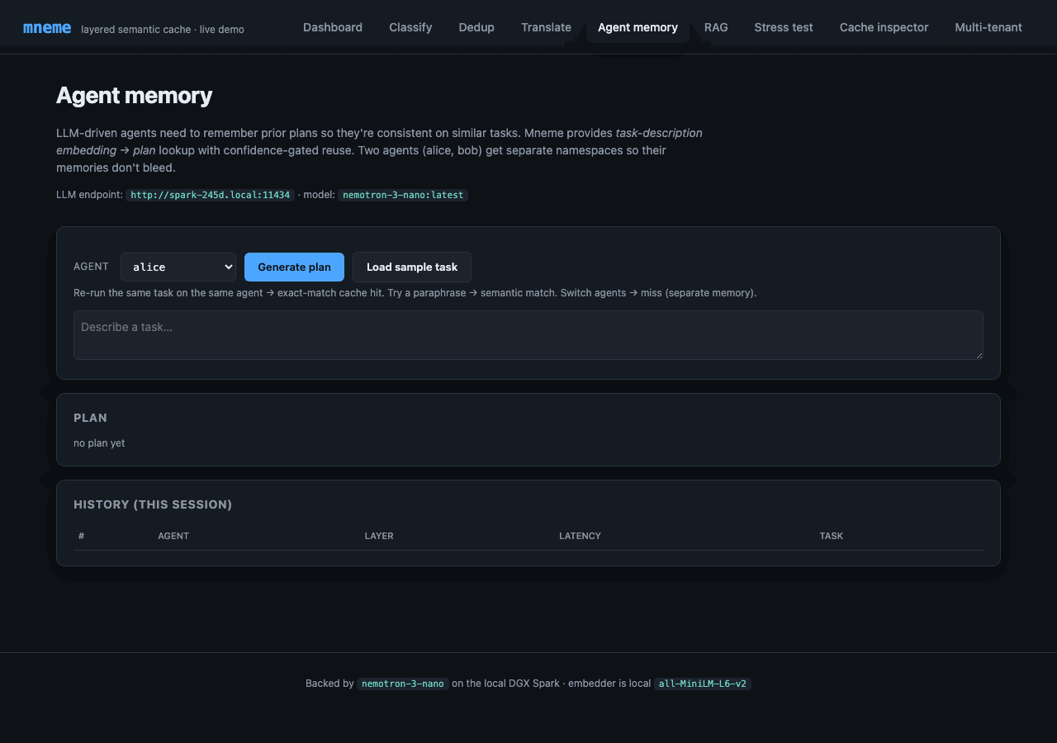
Task: Click the AGENT label beside dropdown
Action: pyautogui.click(x=91, y=267)
